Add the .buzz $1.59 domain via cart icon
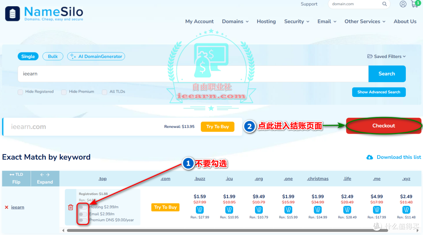423x235 pixels. tap(200, 210)
